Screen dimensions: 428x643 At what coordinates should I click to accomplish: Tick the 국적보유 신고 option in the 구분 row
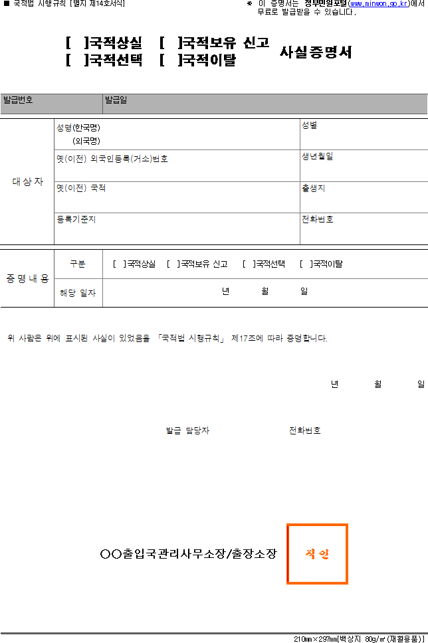173,264
